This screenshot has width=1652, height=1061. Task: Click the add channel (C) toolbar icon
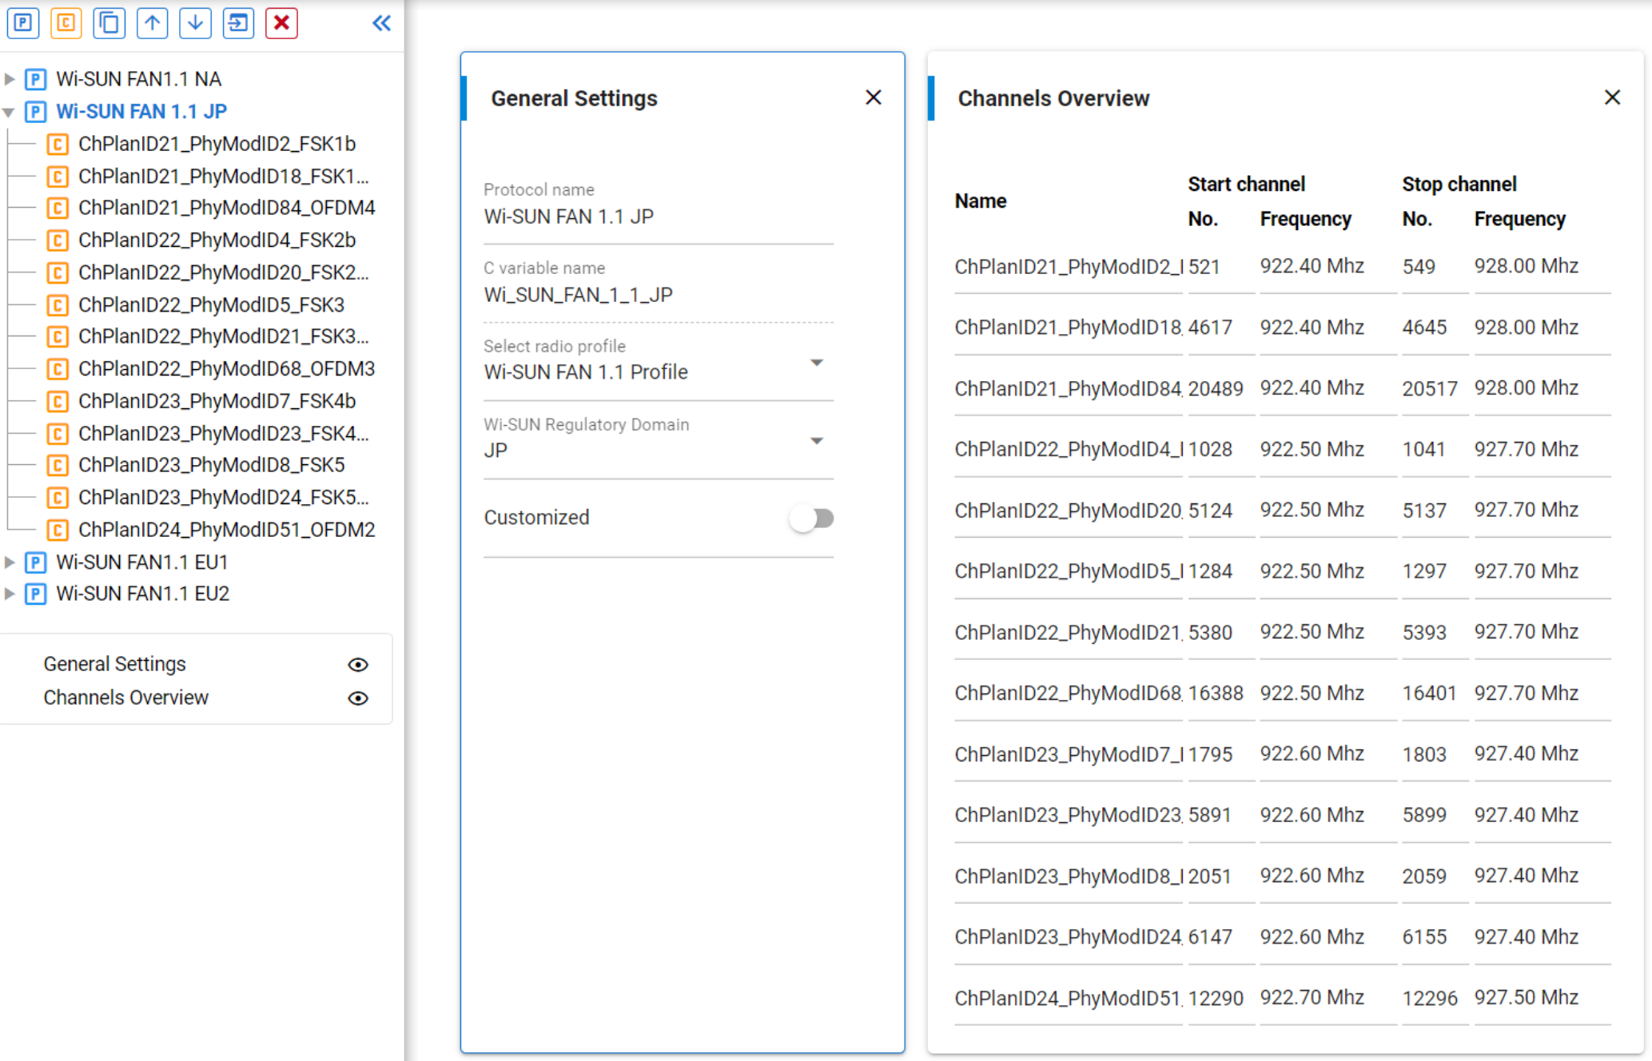tap(66, 22)
